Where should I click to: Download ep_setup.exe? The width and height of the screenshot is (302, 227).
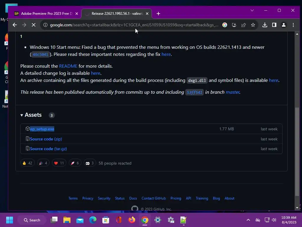tap(42, 129)
